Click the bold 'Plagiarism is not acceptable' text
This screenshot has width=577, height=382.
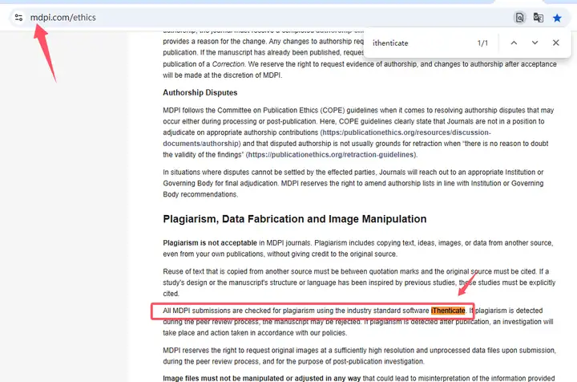(x=210, y=243)
